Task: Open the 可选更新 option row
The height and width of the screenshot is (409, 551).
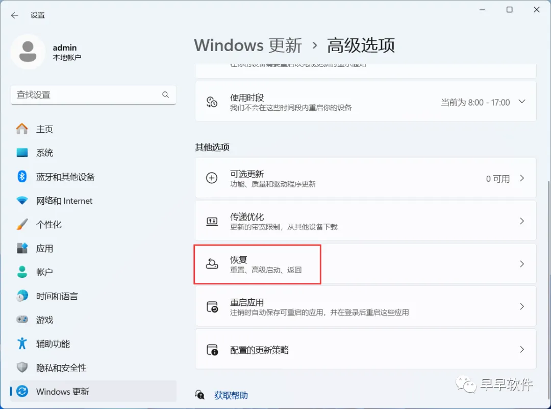Action: coord(365,178)
